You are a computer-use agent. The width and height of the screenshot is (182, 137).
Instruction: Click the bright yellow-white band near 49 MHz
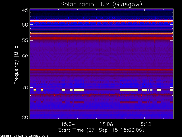coord(102,20)
